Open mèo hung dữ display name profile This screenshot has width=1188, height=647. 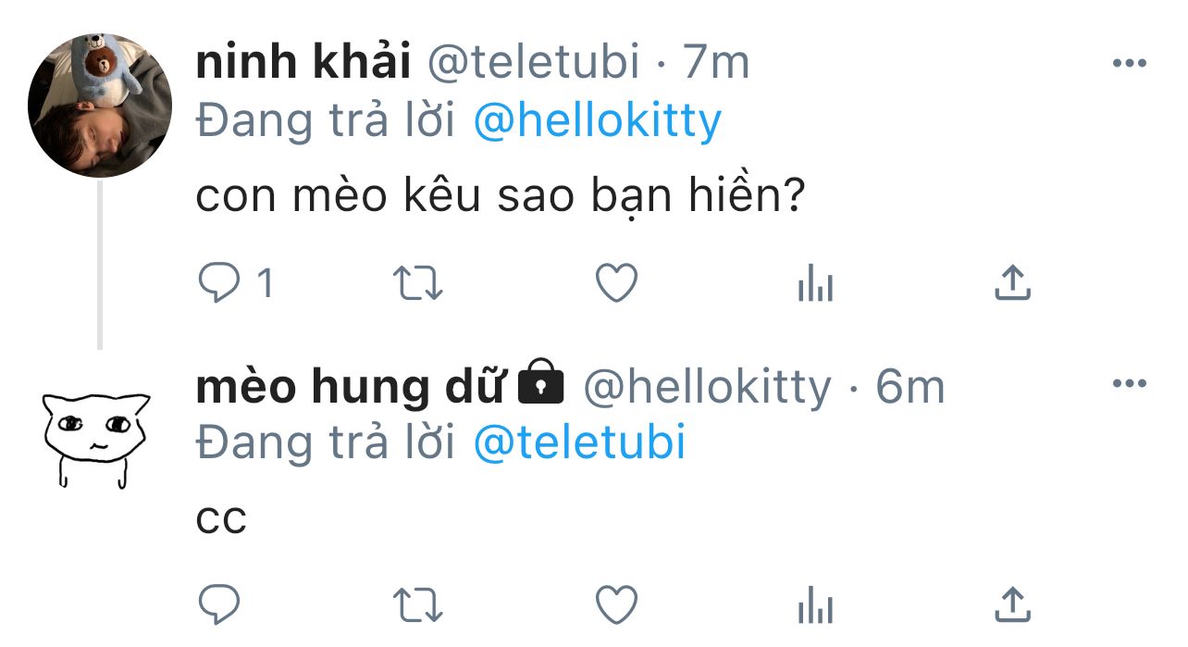[350, 387]
